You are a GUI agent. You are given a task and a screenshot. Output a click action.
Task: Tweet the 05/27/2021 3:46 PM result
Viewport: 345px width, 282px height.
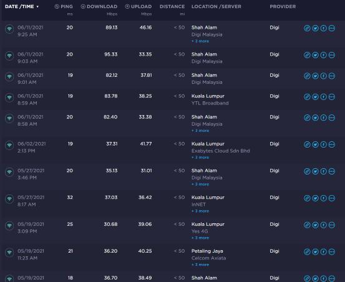pyautogui.click(x=315, y=171)
